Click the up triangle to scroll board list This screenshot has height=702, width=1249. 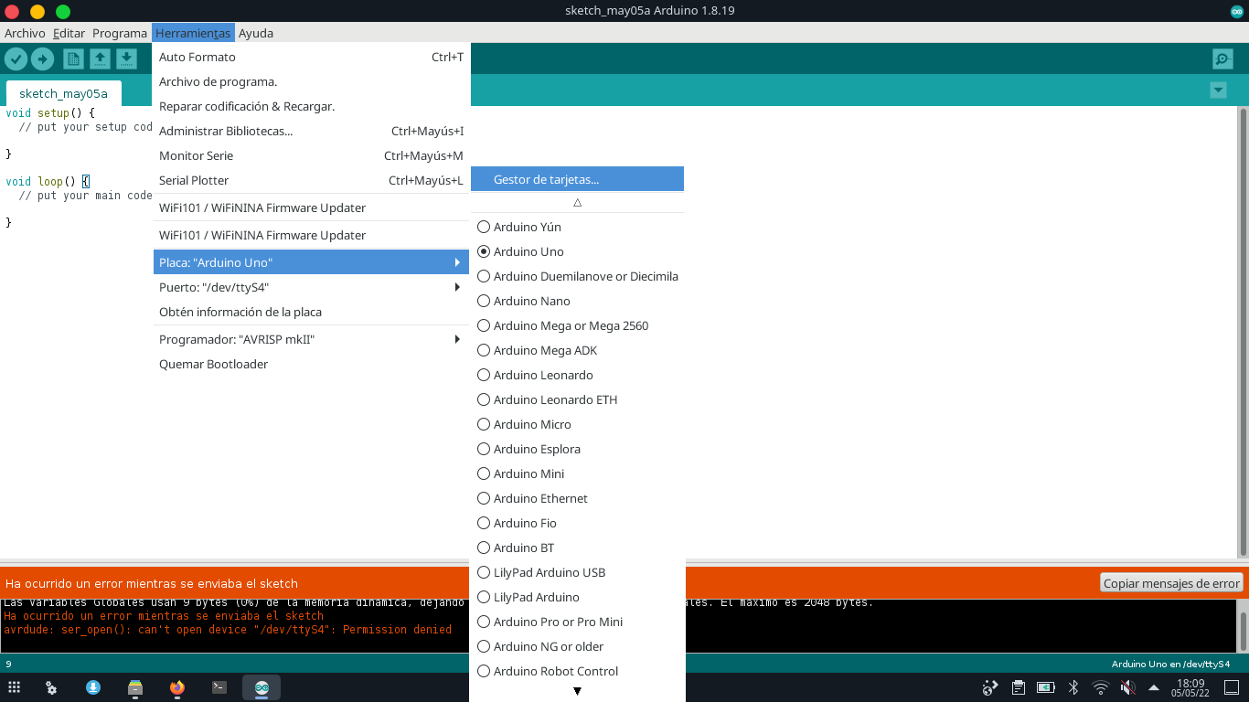pyautogui.click(x=577, y=202)
